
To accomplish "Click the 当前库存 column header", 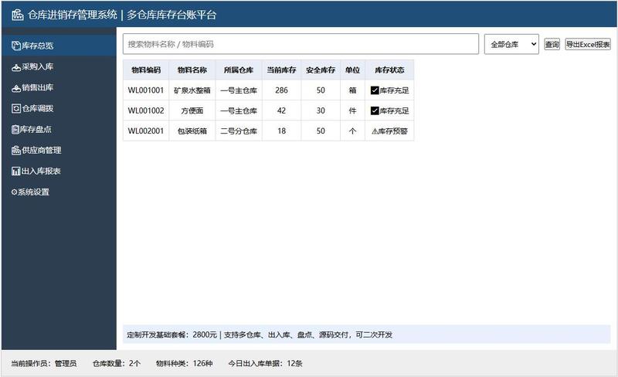I will point(281,70).
